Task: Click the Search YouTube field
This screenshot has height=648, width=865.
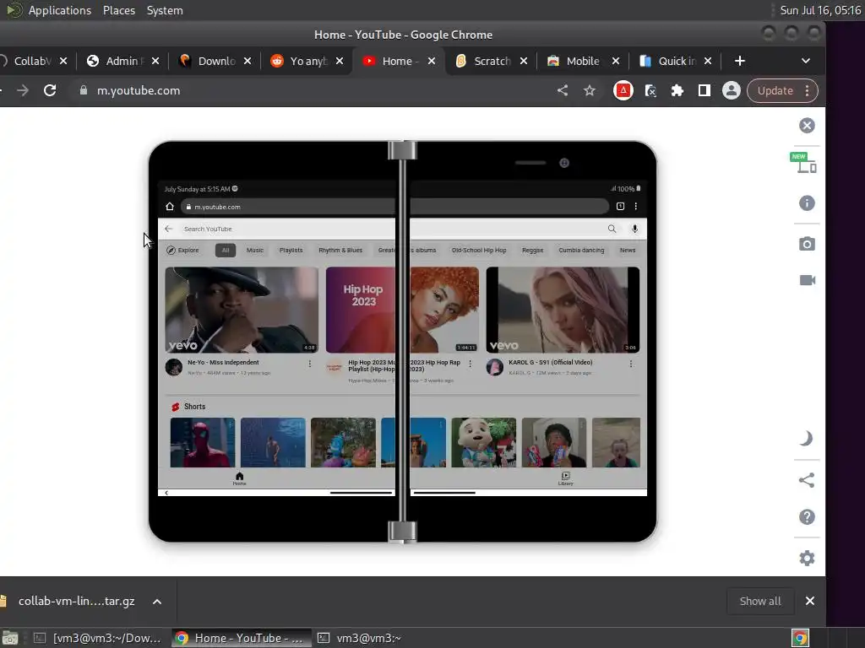Action: coord(392,229)
